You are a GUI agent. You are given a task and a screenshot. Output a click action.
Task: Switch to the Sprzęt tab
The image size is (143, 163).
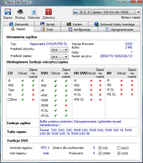pos(48,24)
